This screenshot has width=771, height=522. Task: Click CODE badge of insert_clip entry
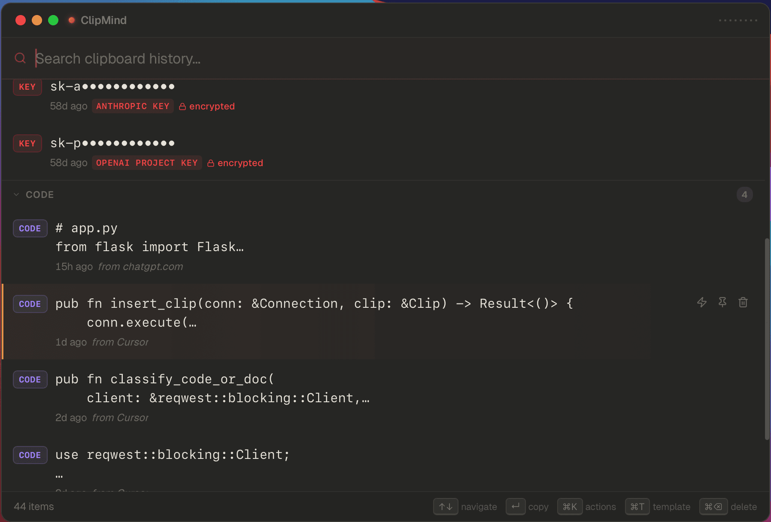click(x=30, y=304)
